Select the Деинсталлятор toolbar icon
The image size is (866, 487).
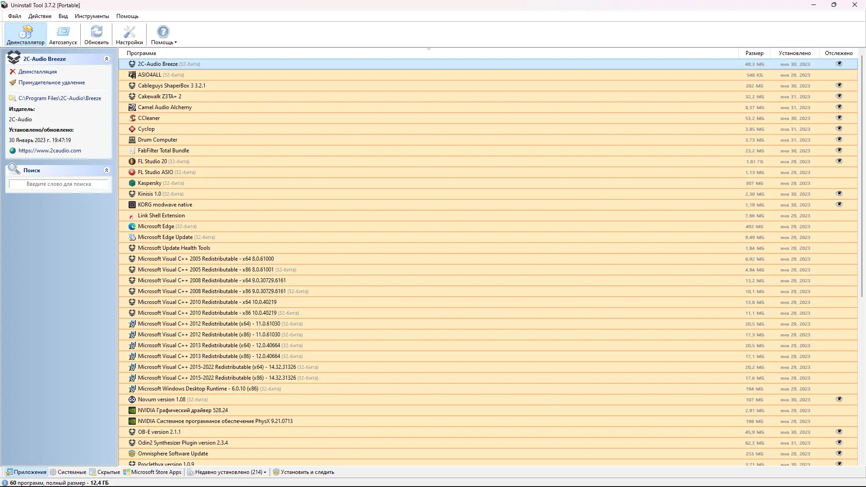(26, 32)
